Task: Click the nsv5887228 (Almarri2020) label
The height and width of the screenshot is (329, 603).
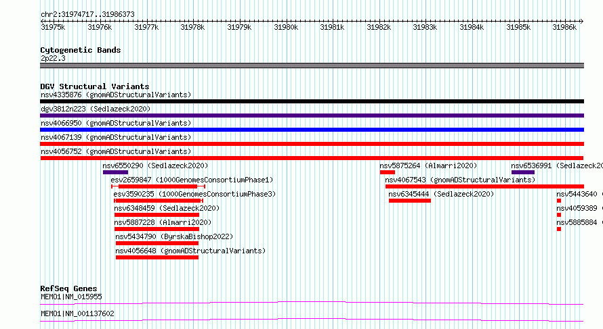Action: [163, 222]
